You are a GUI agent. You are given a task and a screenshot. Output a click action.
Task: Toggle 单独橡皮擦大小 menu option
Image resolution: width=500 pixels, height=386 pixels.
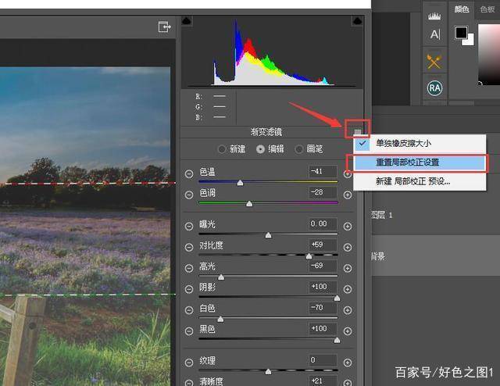point(420,144)
